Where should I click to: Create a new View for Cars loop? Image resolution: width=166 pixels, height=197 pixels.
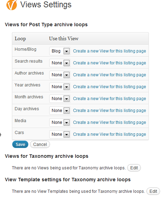tap(109, 134)
